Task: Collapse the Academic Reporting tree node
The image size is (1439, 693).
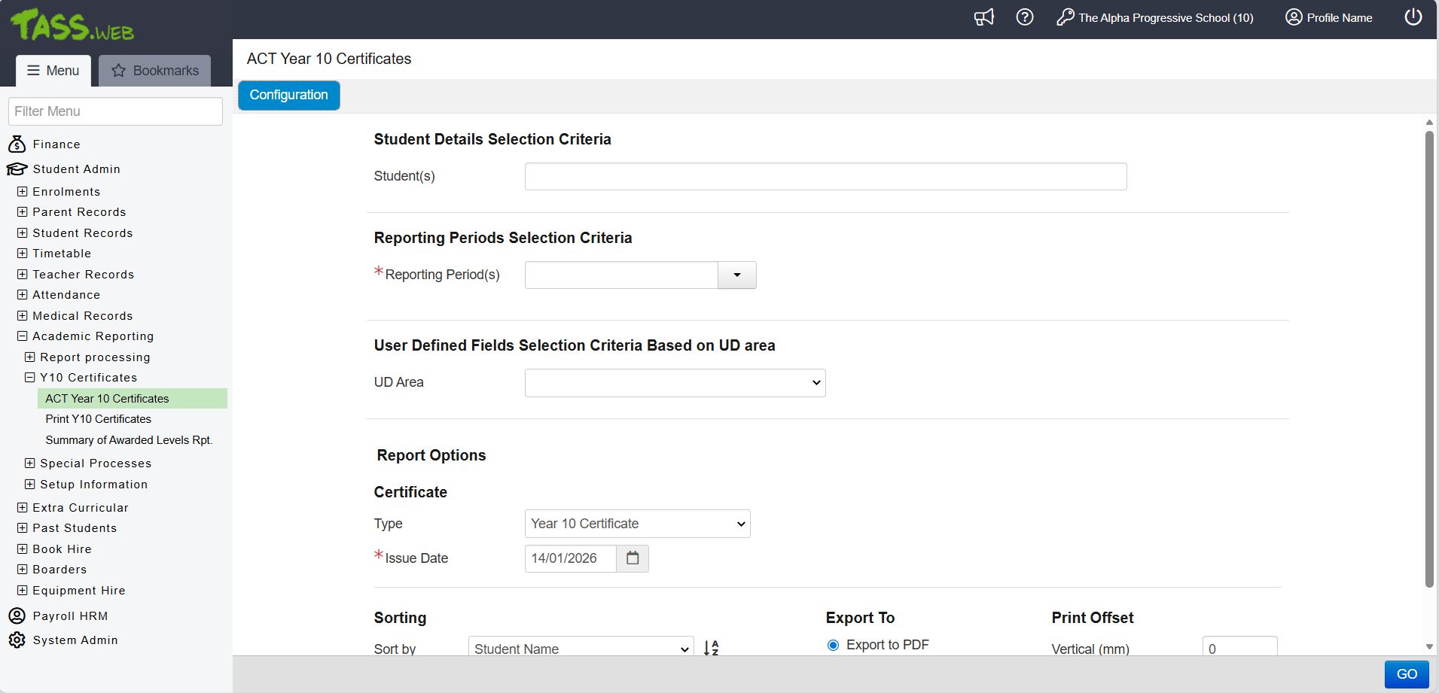Action: click(x=23, y=336)
